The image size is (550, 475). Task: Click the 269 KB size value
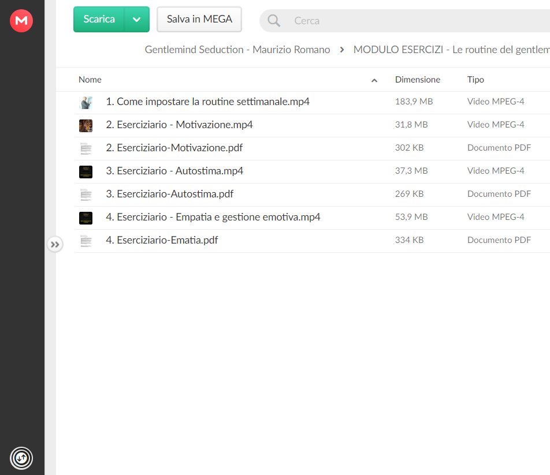[410, 194]
